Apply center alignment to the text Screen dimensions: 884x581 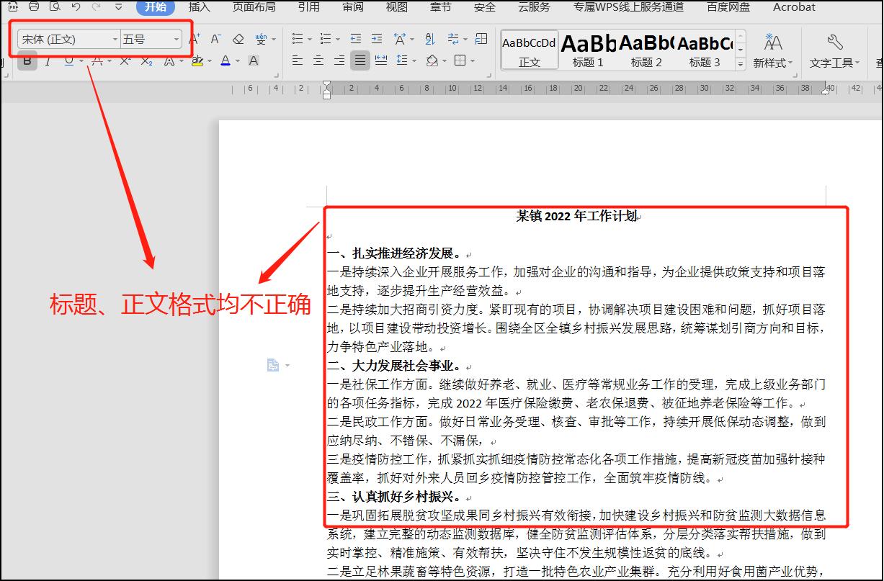point(317,60)
